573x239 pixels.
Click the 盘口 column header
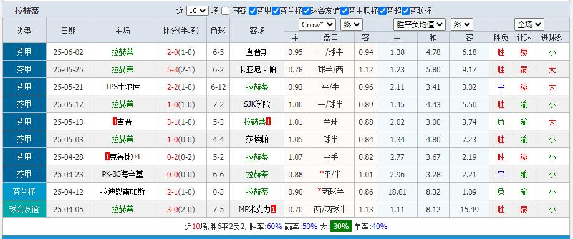tap(330, 37)
